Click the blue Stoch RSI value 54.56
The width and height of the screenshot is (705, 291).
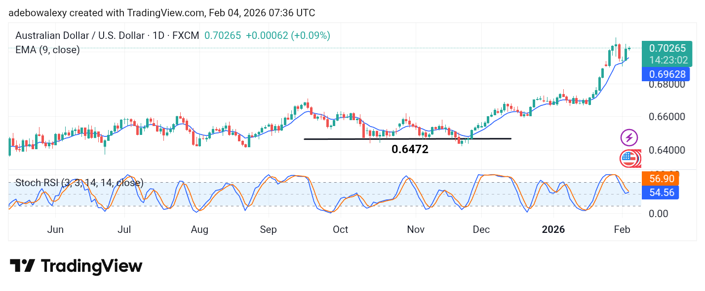662,193
